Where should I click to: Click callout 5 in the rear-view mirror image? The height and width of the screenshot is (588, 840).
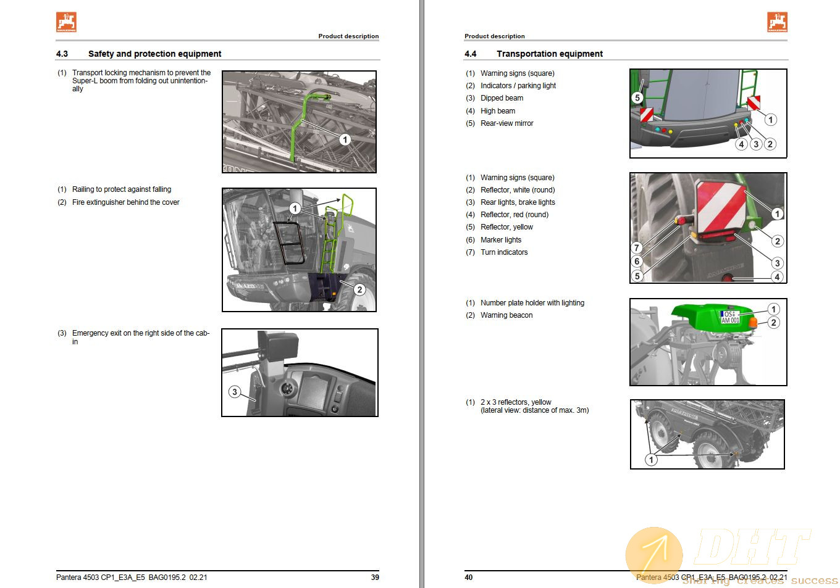pyautogui.click(x=637, y=97)
